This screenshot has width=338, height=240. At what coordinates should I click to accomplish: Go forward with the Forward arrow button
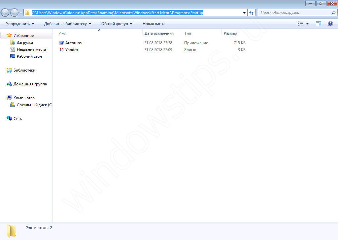click(x=14, y=13)
